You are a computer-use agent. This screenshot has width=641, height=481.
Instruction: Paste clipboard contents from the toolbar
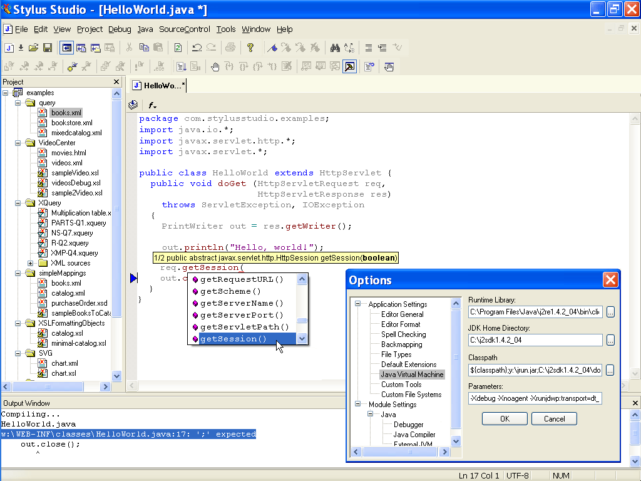157,48
